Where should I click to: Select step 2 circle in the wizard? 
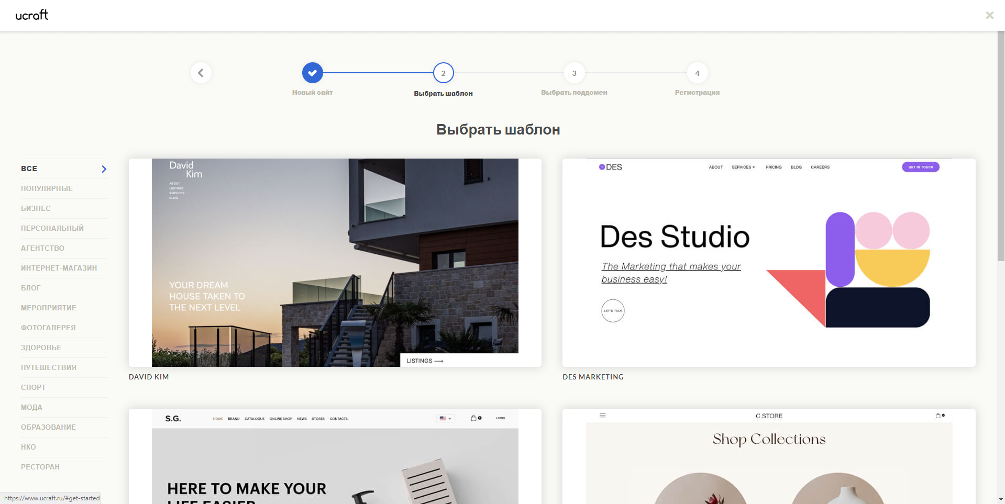(x=444, y=73)
